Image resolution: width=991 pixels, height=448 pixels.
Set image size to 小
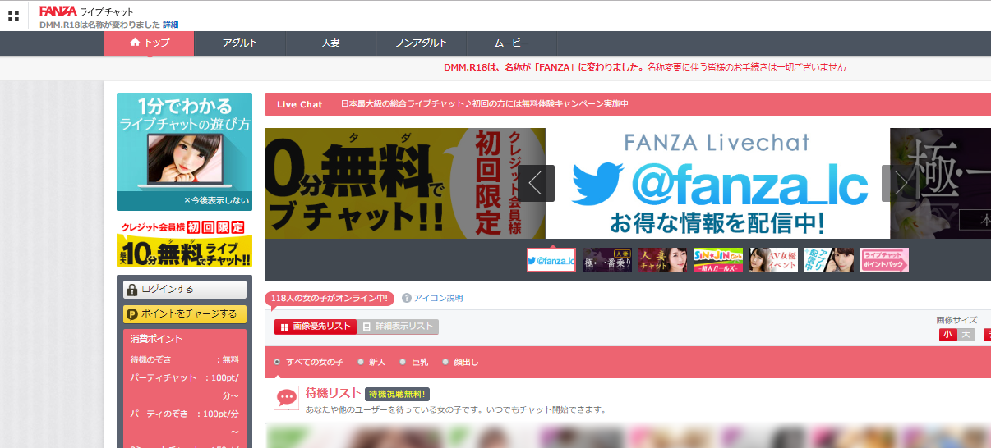click(x=947, y=335)
